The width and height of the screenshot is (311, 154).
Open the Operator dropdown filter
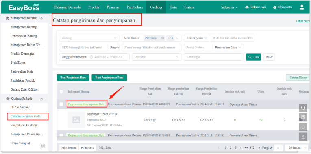click(x=157, y=57)
